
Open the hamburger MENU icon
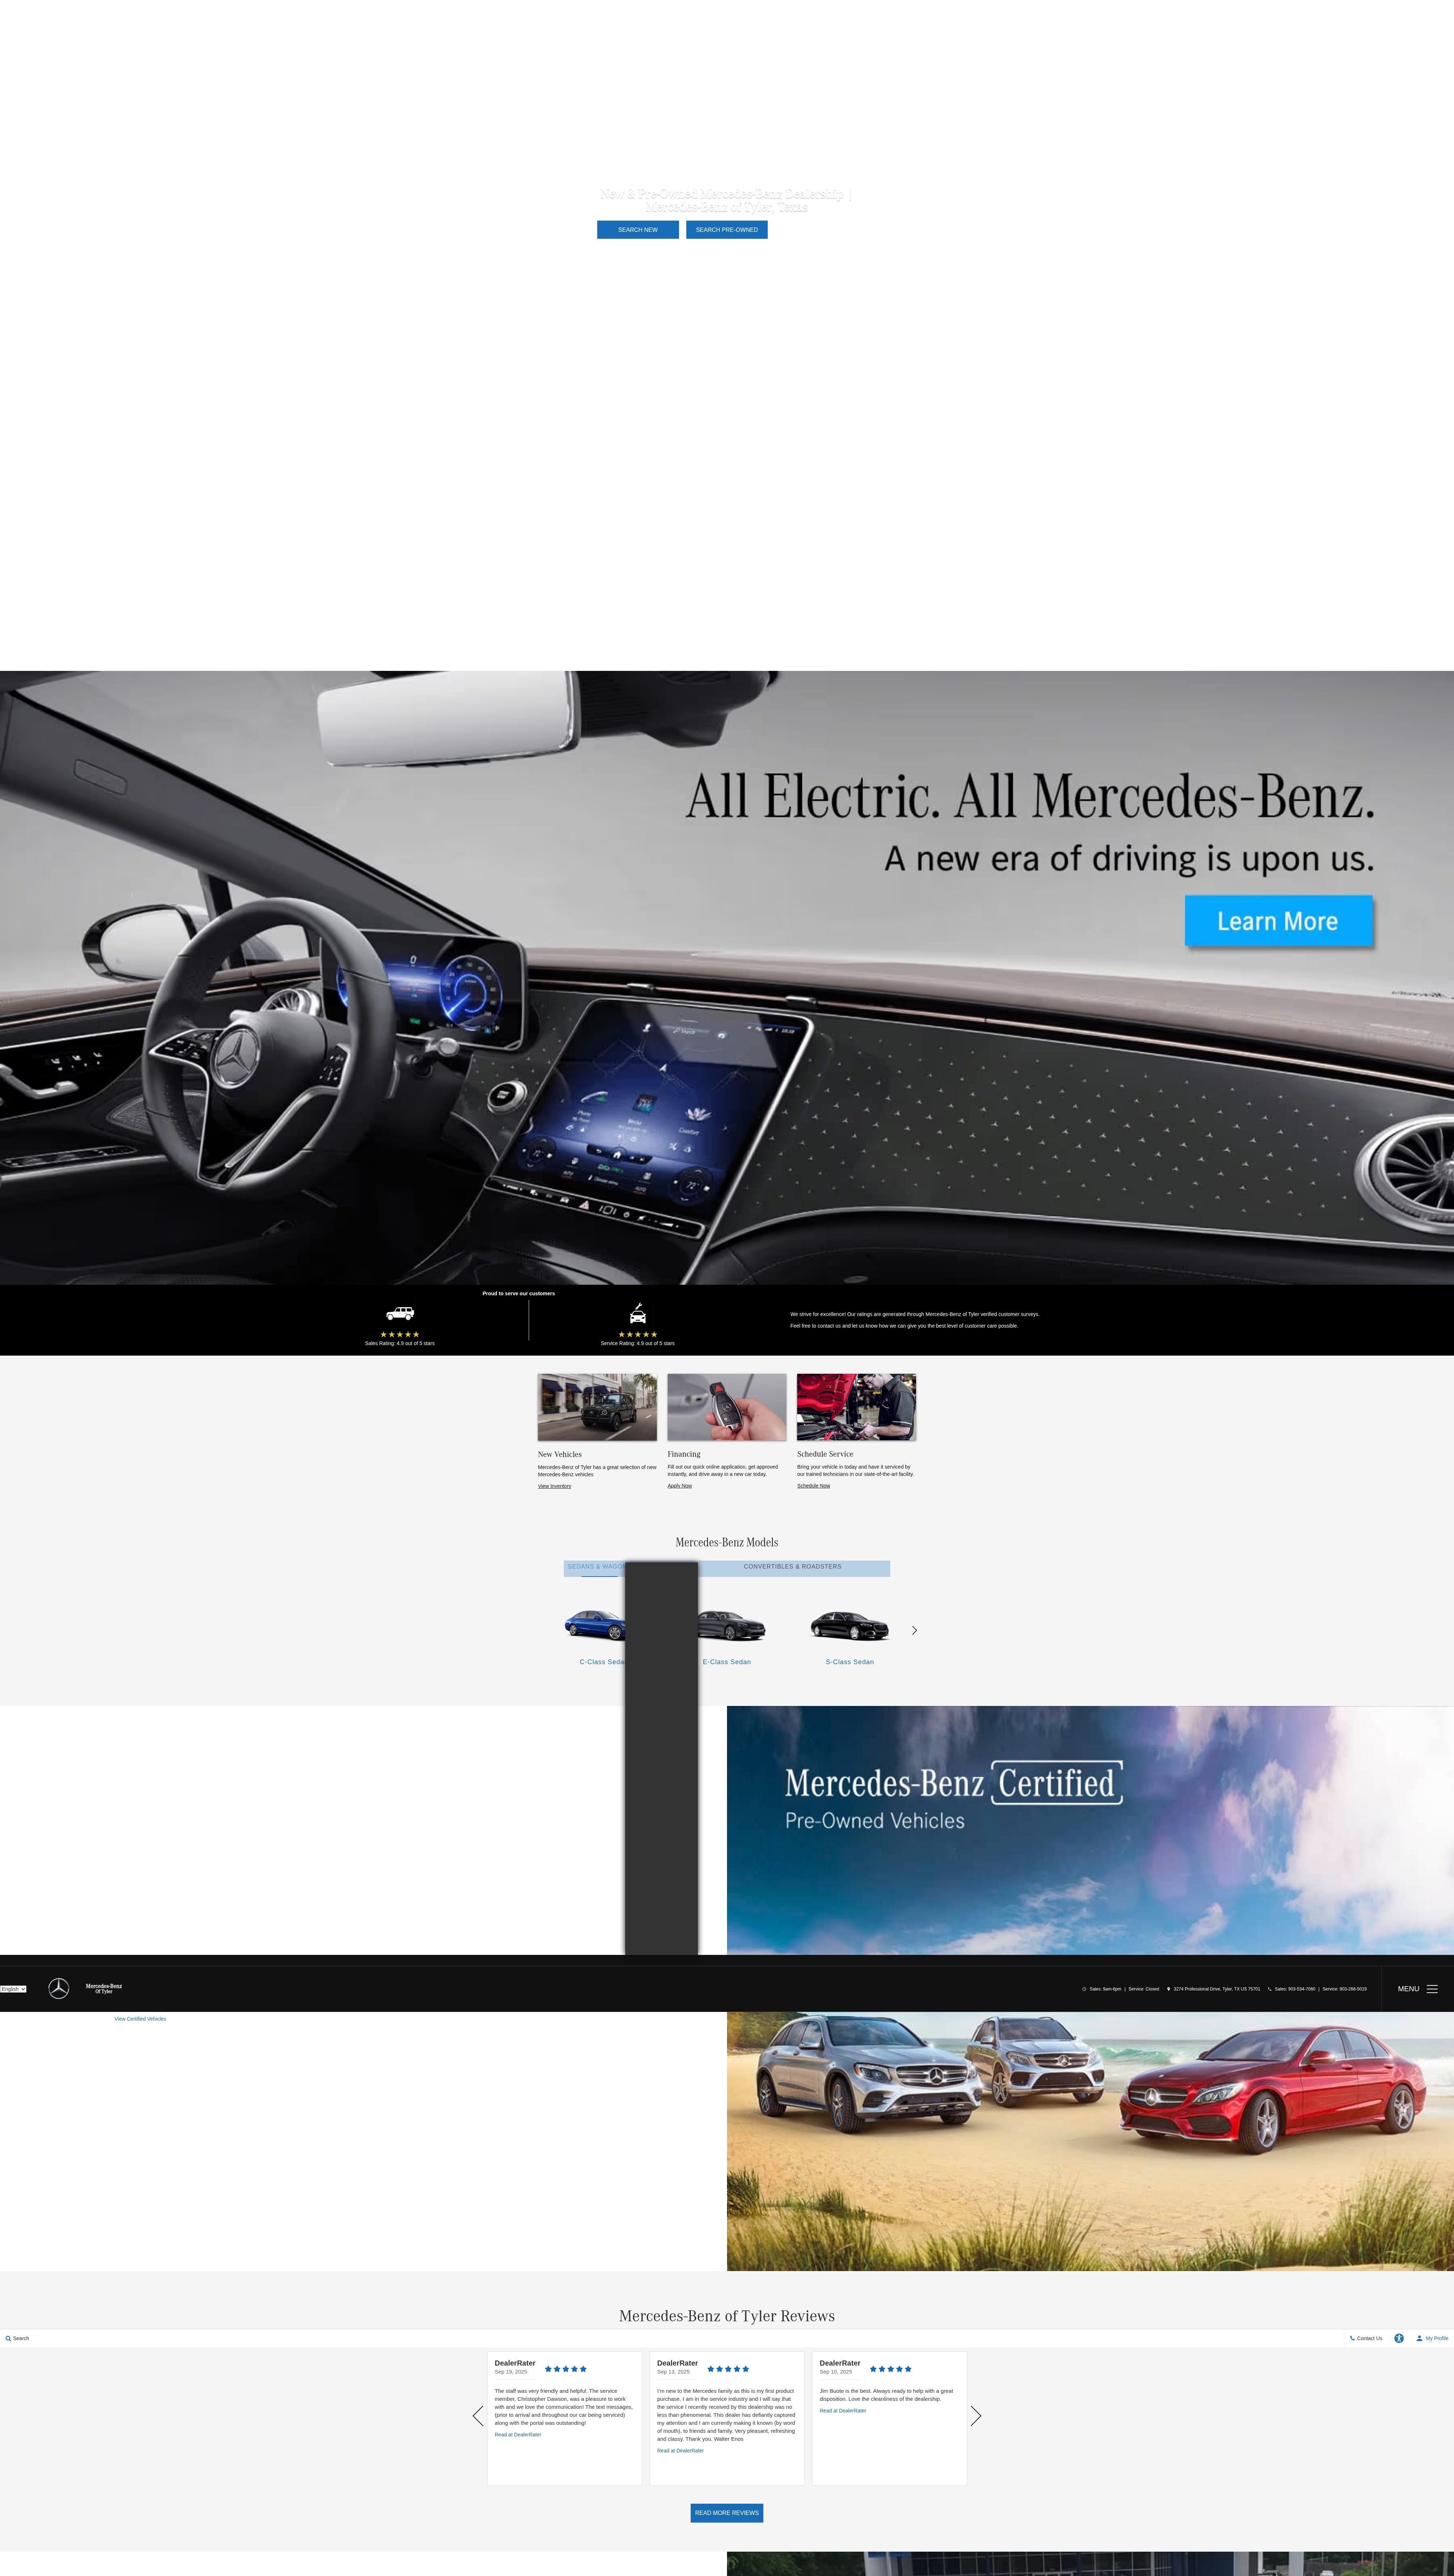pos(1432,1989)
